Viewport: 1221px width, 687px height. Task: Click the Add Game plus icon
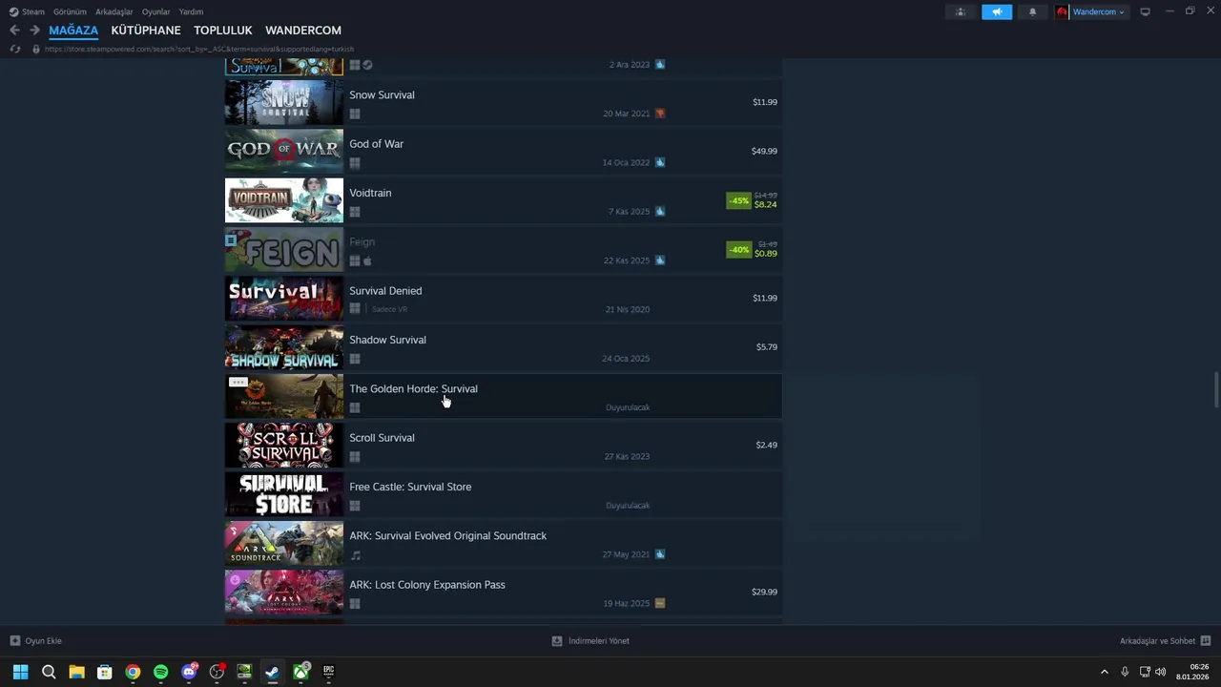14,641
